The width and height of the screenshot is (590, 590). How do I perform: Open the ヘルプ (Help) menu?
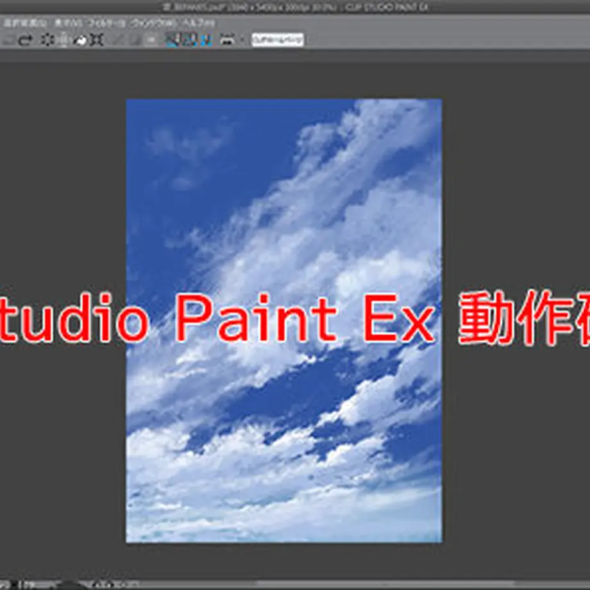(x=199, y=23)
